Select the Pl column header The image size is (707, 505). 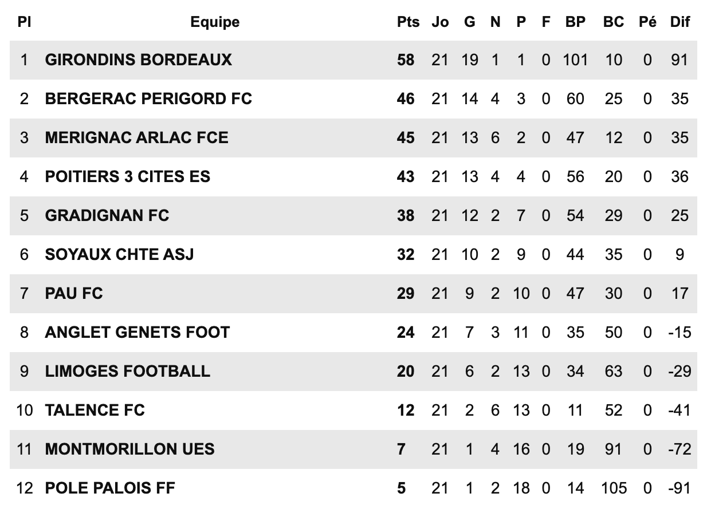(x=24, y=22)
